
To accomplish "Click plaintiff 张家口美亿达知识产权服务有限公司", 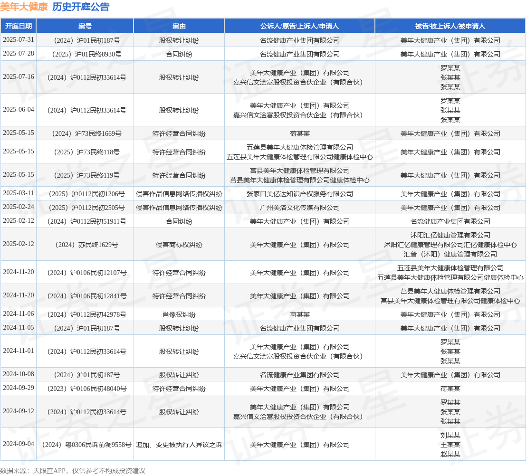I will (x=299, y=194).
